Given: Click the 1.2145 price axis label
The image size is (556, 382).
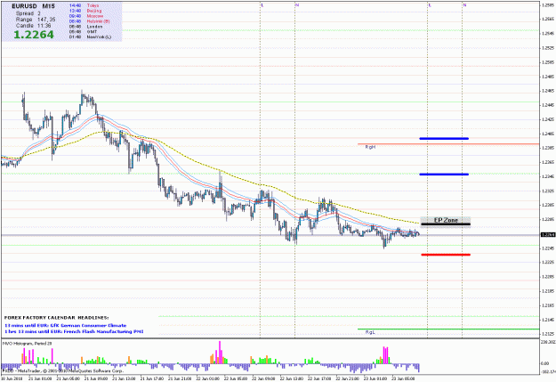Looking at the screenshot, I should (x=548, y=320).
